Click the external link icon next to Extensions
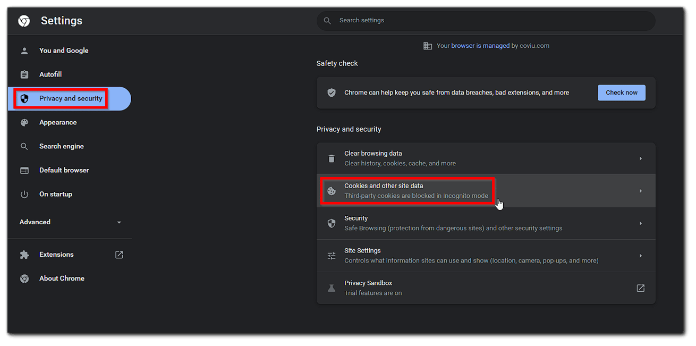The image size is (696, 346). [119, 255]
